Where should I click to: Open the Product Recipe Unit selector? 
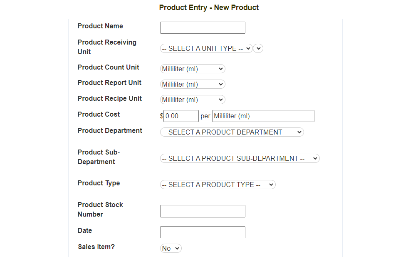[x=193, y=100]
